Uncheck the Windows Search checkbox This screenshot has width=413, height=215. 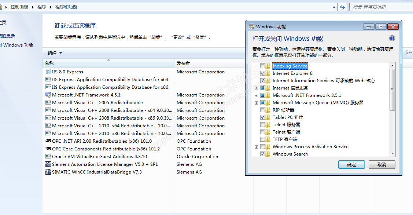point(262,154)
